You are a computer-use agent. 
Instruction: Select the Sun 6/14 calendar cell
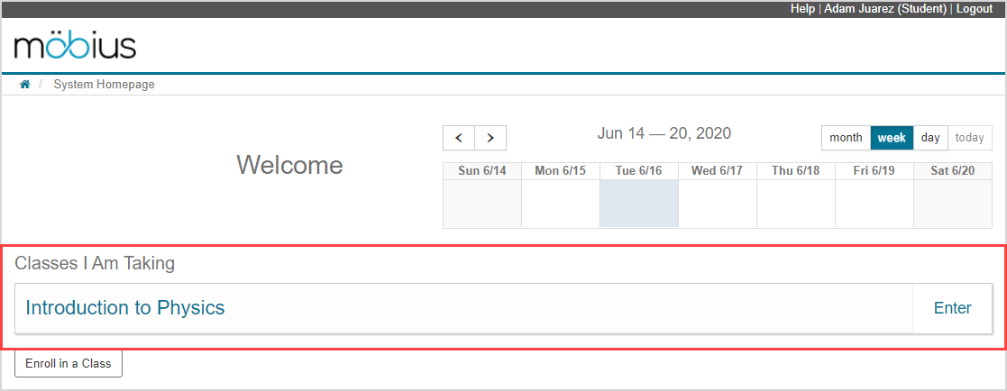pyautogui.click(x=481, y=204)
